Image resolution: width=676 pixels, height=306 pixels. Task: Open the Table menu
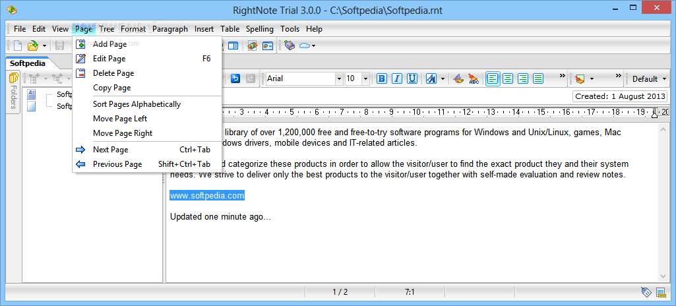coord(230,29)
